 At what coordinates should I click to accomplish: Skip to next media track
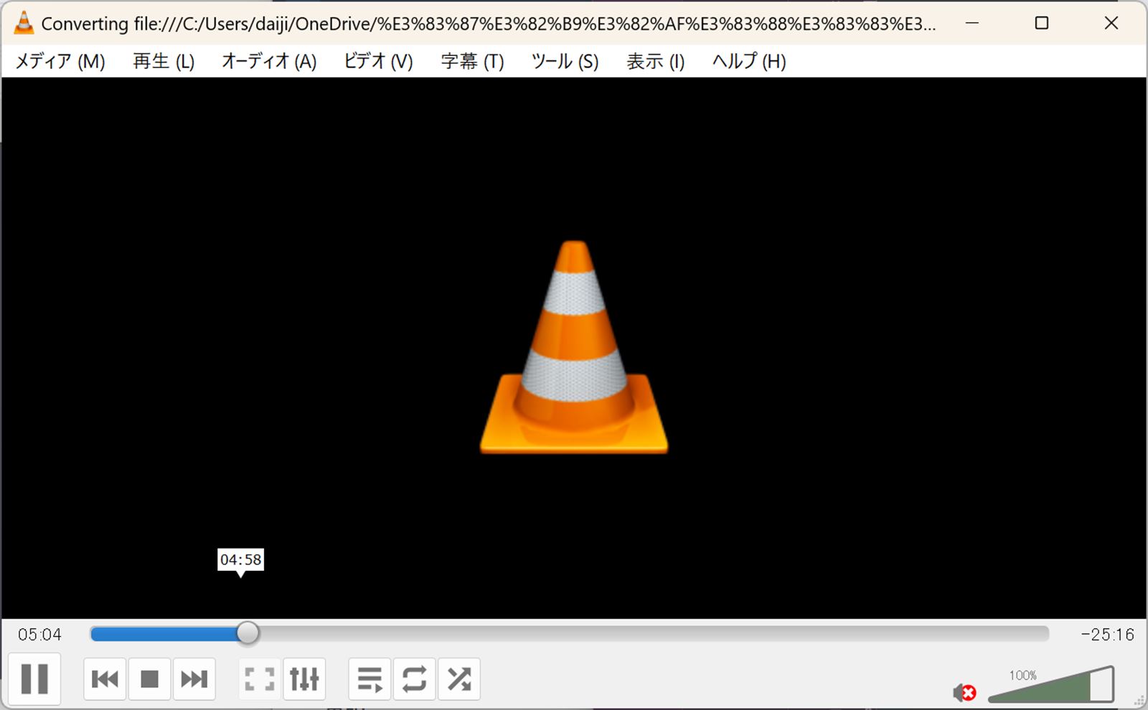pos(194,678)
